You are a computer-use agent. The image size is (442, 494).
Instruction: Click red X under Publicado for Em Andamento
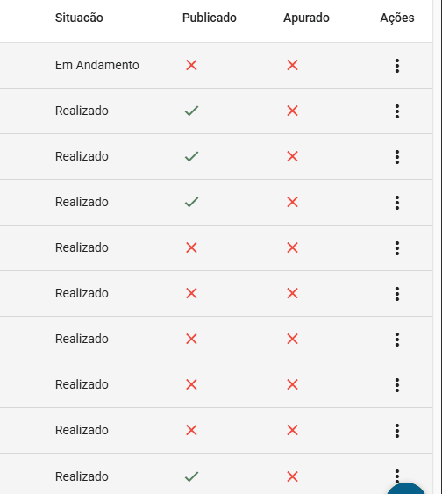191,65
